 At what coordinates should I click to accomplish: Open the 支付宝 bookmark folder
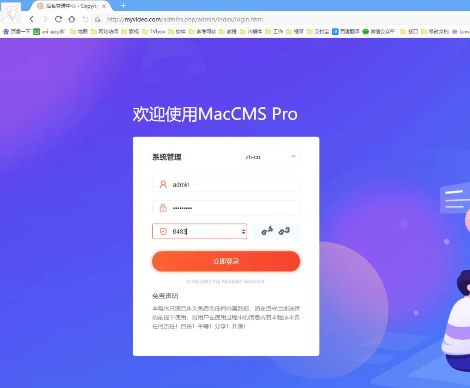coord(318,31)
